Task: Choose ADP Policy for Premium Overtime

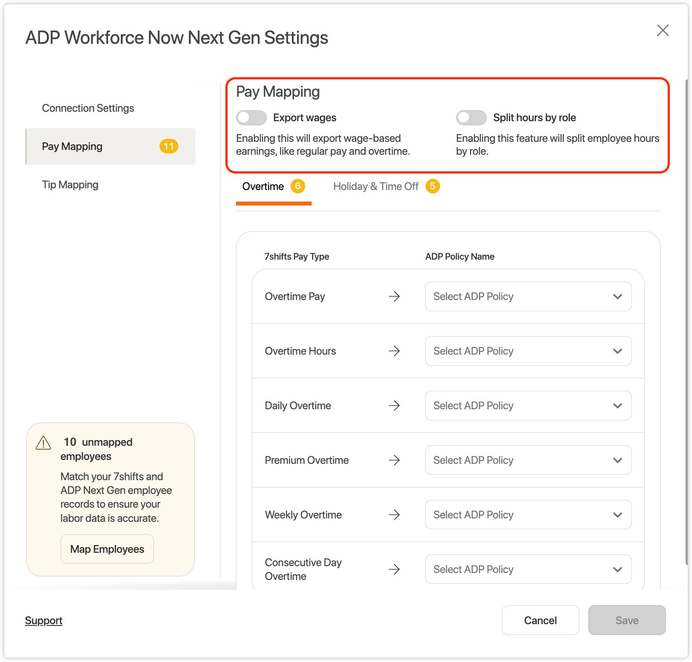Action: tap(528, 460)
